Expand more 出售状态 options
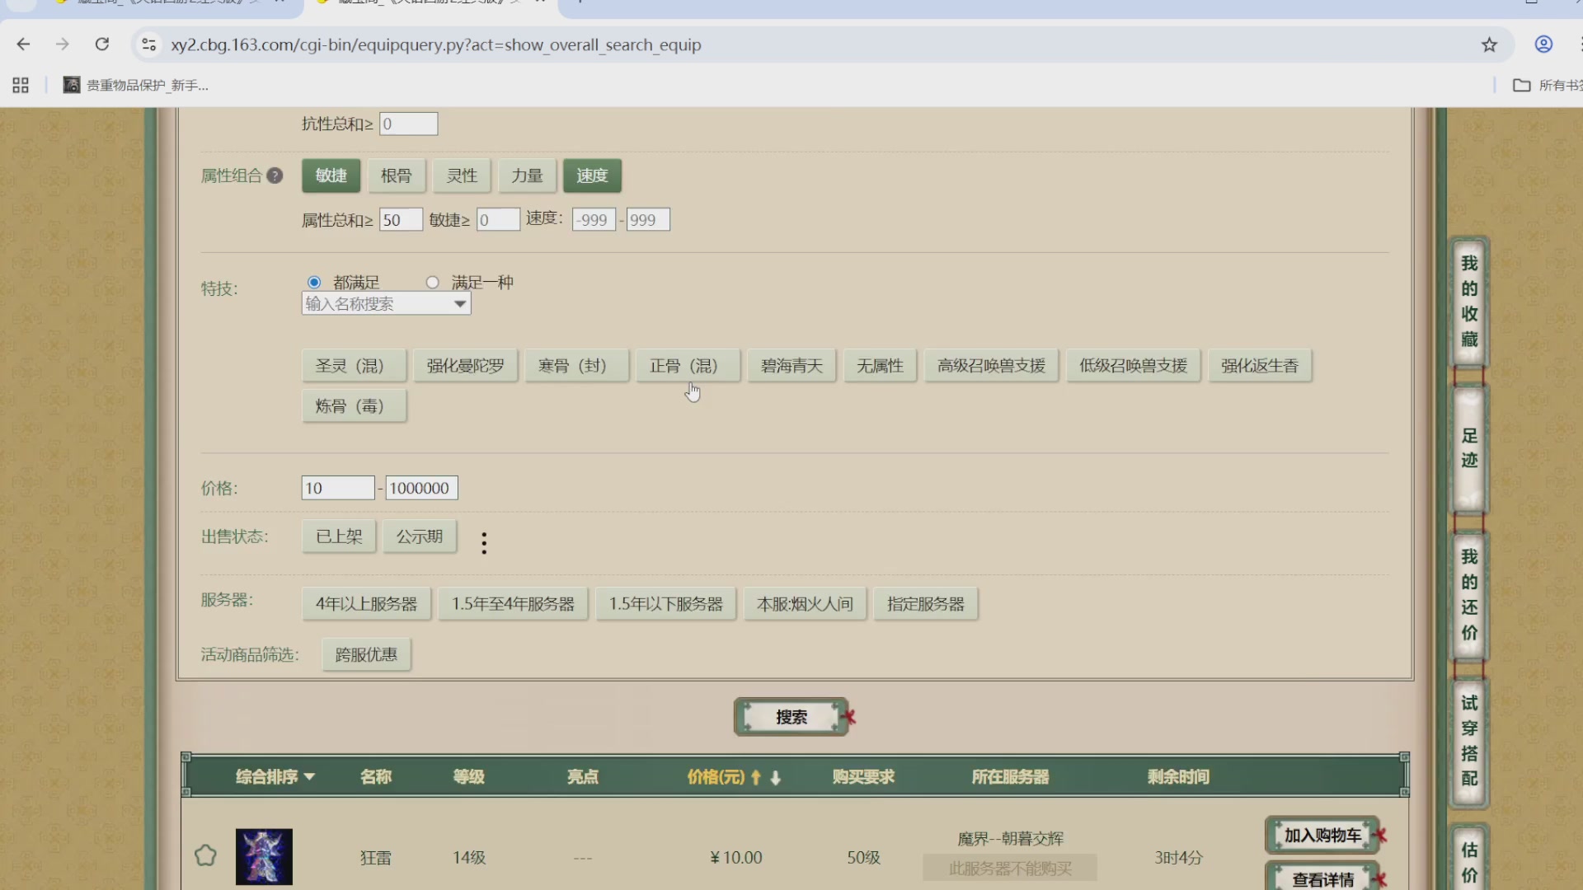 484,542
